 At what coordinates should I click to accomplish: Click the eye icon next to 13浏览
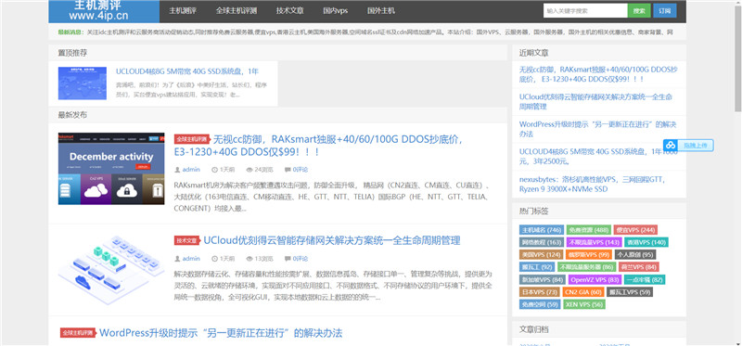coord(249,259)
